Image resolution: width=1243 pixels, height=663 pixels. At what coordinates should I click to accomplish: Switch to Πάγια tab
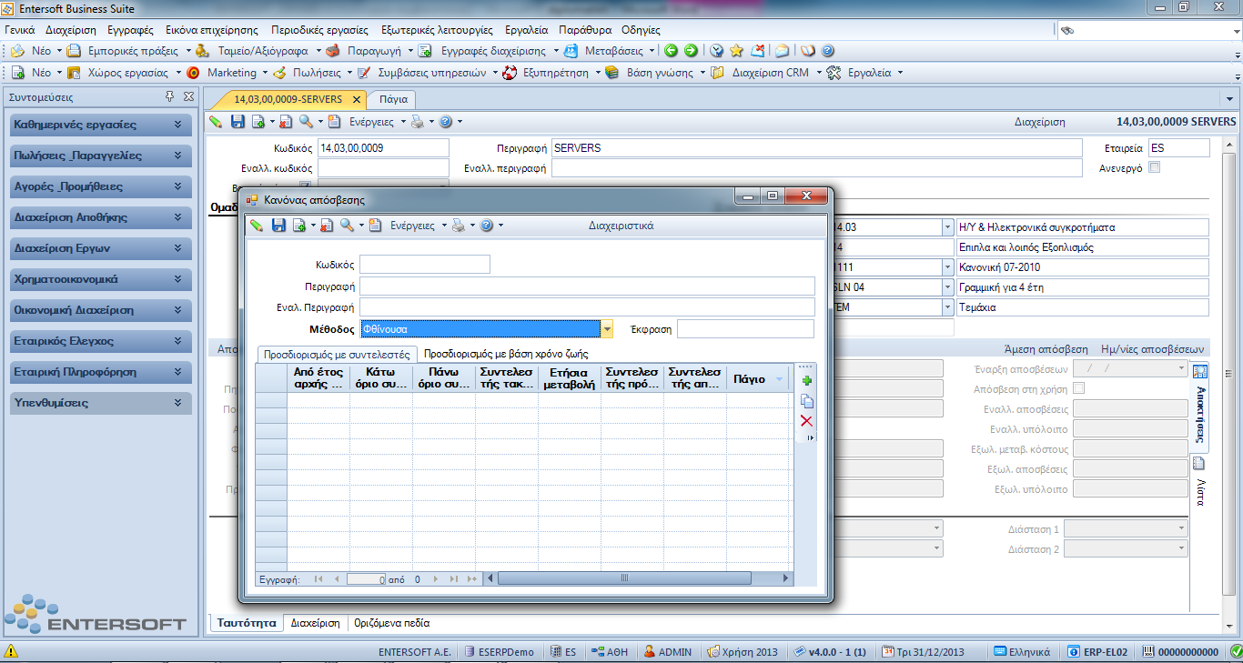pyautogui.click(x=393, y=99)
